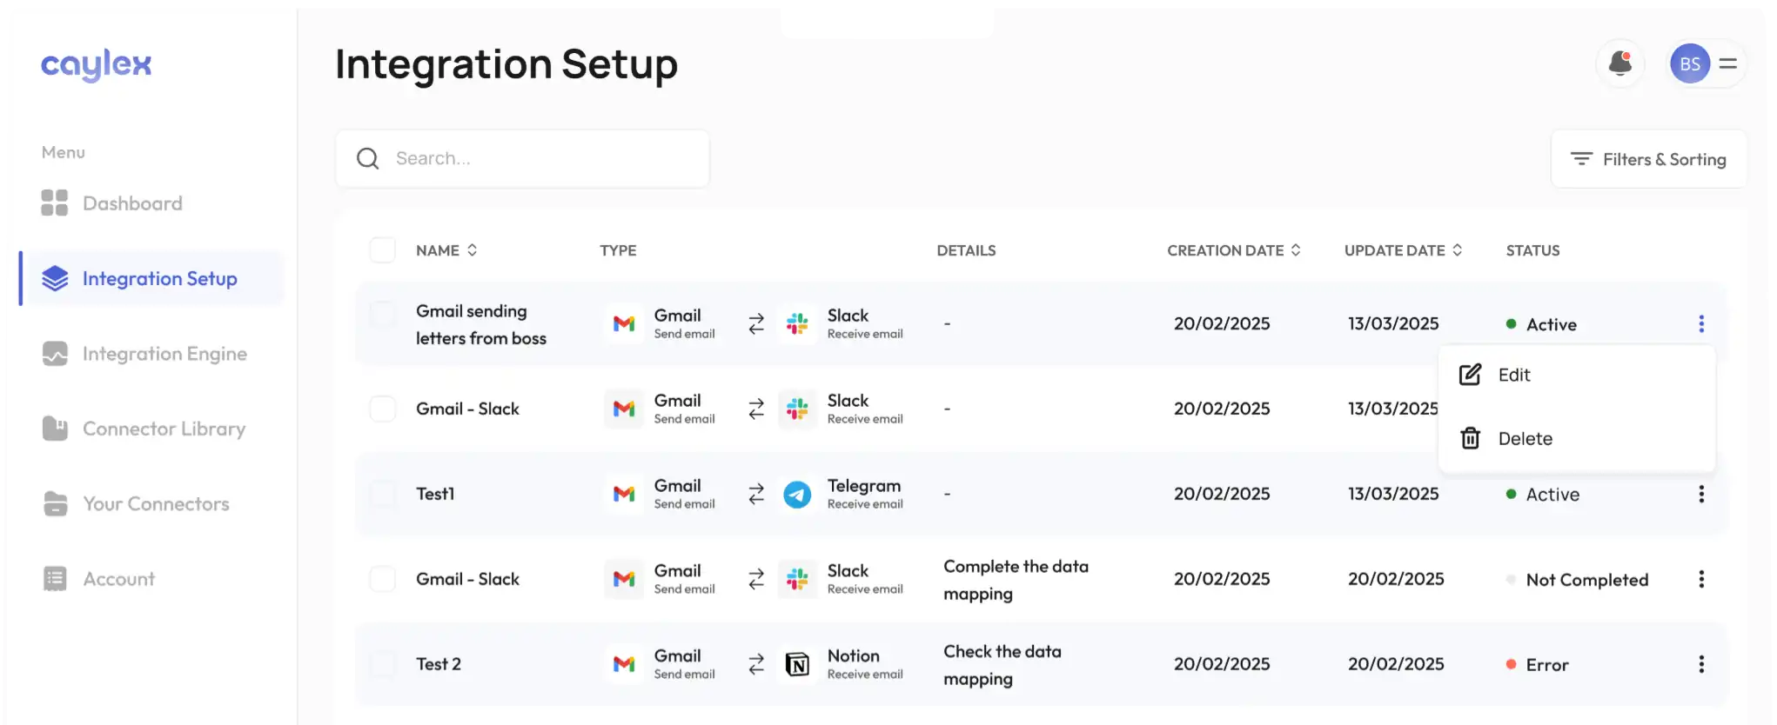The image size is (1777, 725).
Task: Open the three-dot menu for Test 2
Action: click(1701, 664)
